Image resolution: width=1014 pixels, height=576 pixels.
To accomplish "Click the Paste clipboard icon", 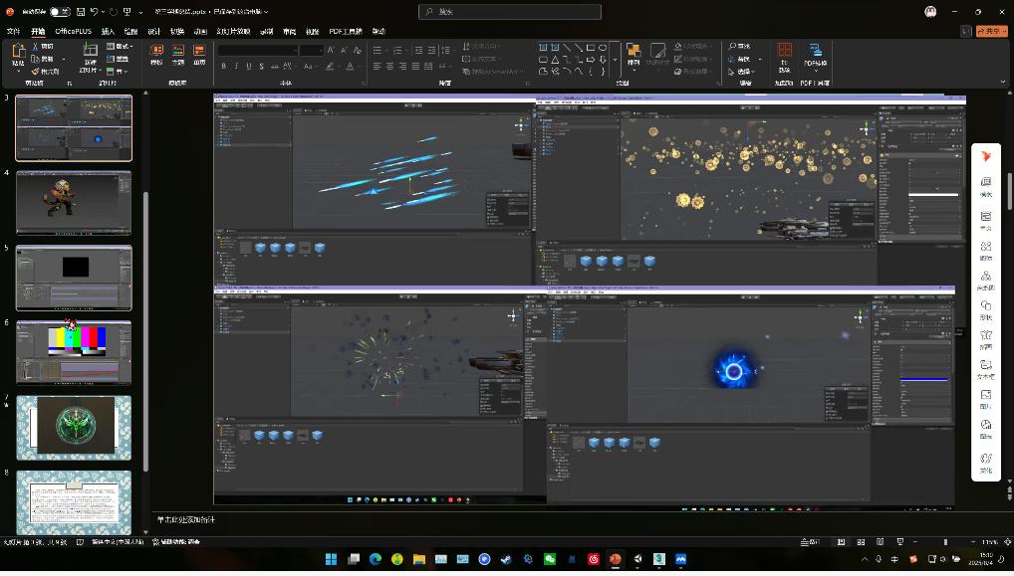I will [18, 54].
